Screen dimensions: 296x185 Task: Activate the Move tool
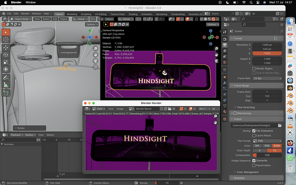pyautogui.click(x=6, y=48)
